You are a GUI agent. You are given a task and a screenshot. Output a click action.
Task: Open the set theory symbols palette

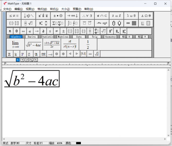(102, 16)
